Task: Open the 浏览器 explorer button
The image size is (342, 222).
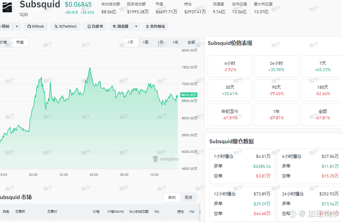Action: click(121, 27)
